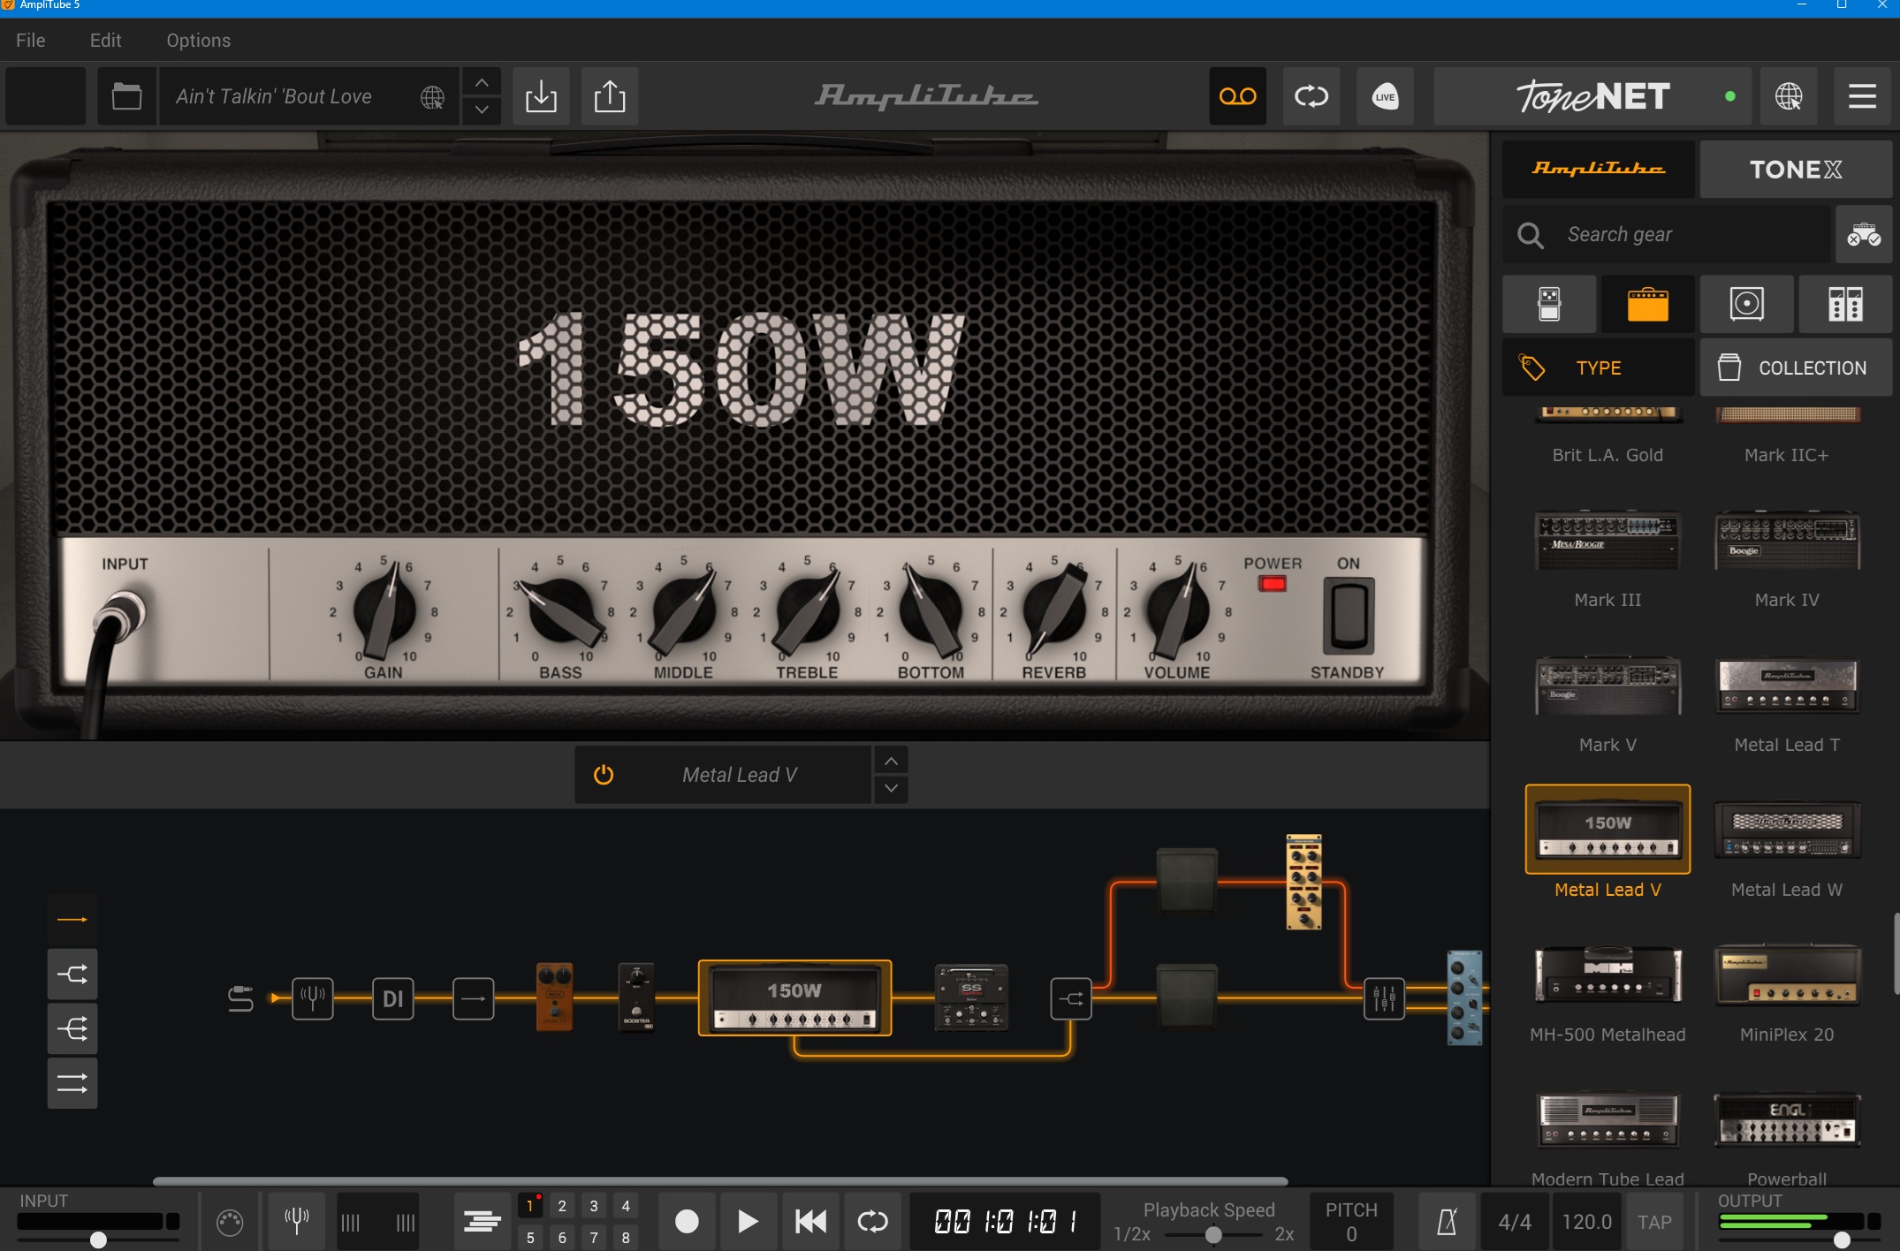The image size is (1900, 1251).
Task: Select the orange overdrive pedal in chain
Action: click(x=555, y=997)
